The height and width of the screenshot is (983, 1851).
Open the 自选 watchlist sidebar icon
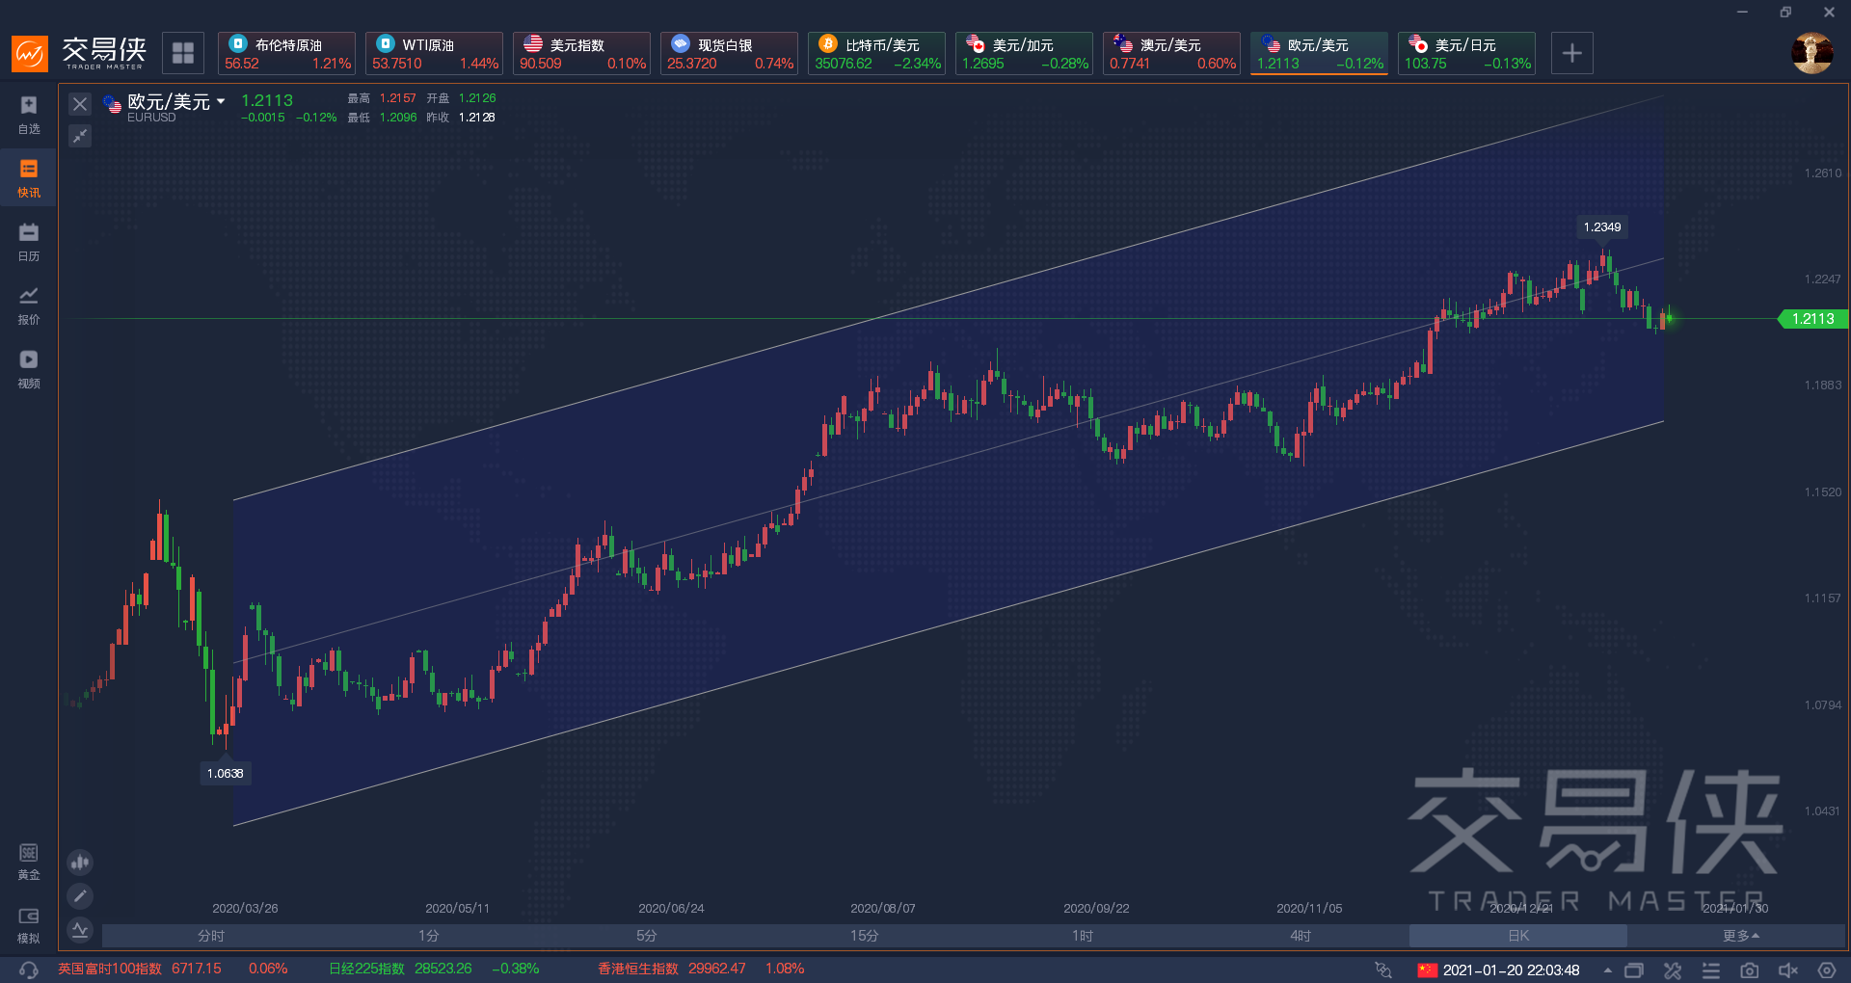[x=29, y=114]
